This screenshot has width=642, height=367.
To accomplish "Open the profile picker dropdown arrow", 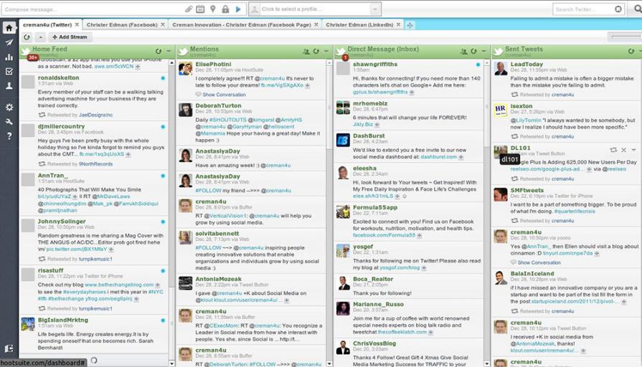I will coord(375,9).
